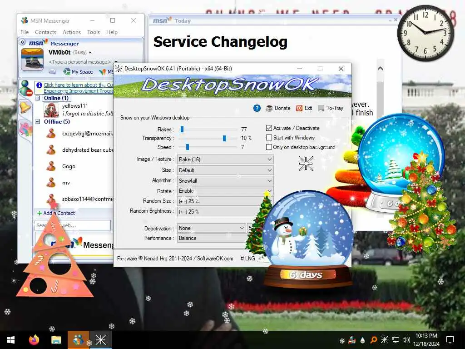Click the Search the web input box
465x349 pixels.
(x=73, y=225)
